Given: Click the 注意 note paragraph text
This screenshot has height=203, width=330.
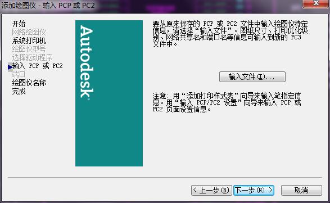Looking at the screenshot, I should coord(227,102).
